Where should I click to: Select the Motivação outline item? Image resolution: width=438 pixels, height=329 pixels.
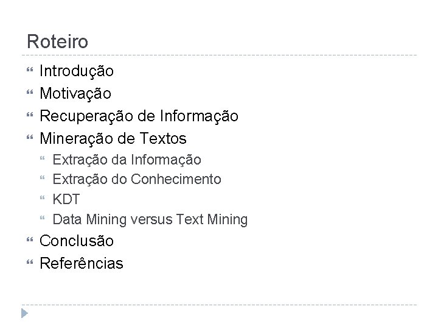point(75,94)
